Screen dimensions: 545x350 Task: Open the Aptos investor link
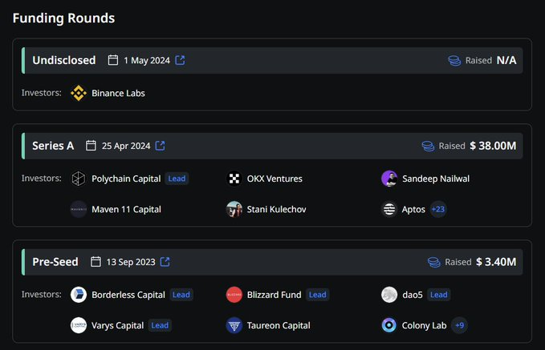point(413,210)
